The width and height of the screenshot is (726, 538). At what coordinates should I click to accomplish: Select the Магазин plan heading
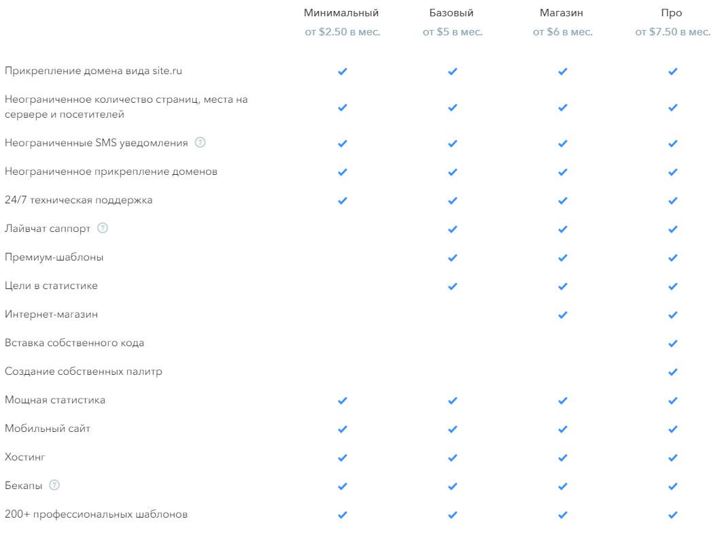561,13
